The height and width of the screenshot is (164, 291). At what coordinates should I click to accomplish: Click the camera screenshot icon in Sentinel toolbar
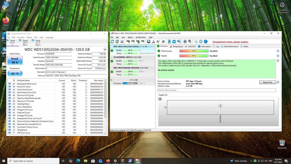[196, 42]
